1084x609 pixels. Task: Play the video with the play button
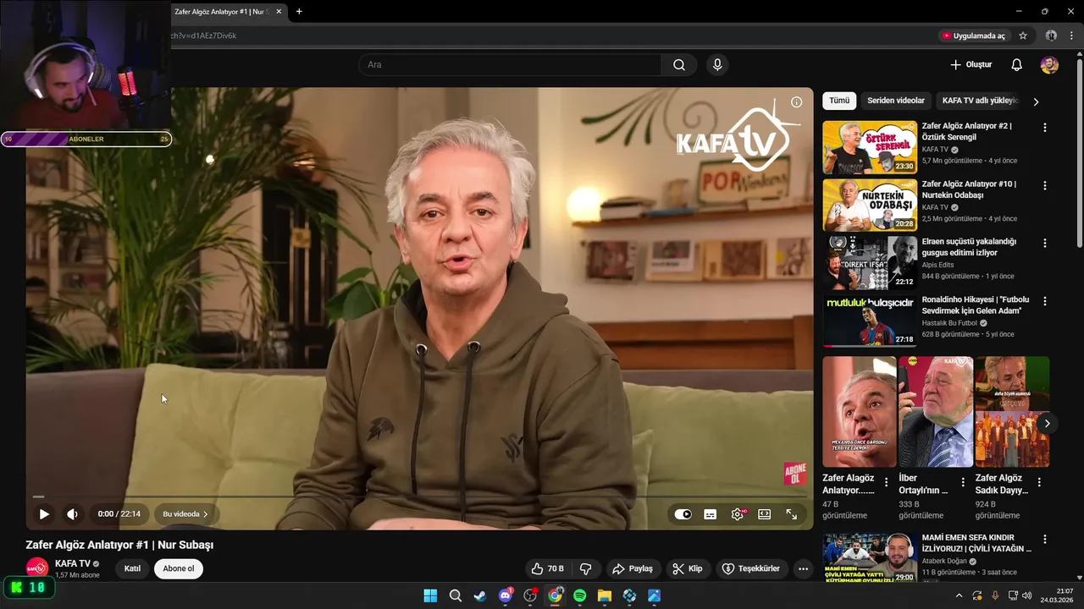pos(44,513)
